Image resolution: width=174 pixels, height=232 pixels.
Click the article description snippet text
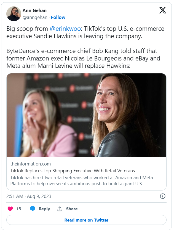click(x=82, y=181)
